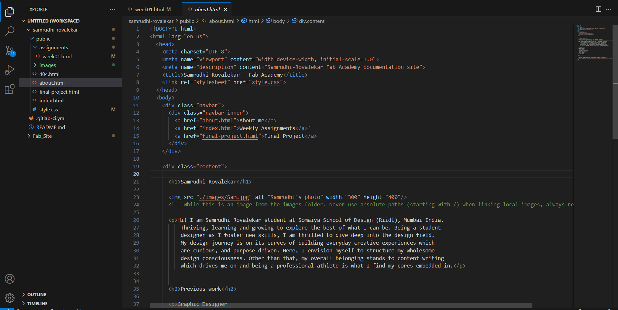Follow the about.html href link in code
618x310 pixels.
218,121
